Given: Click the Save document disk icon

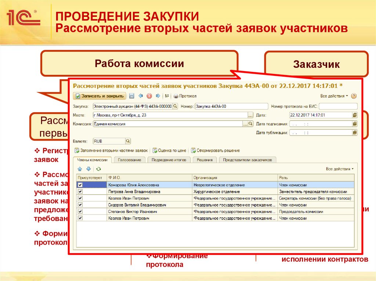Looking at the screenshot, I should click(131, 96).
